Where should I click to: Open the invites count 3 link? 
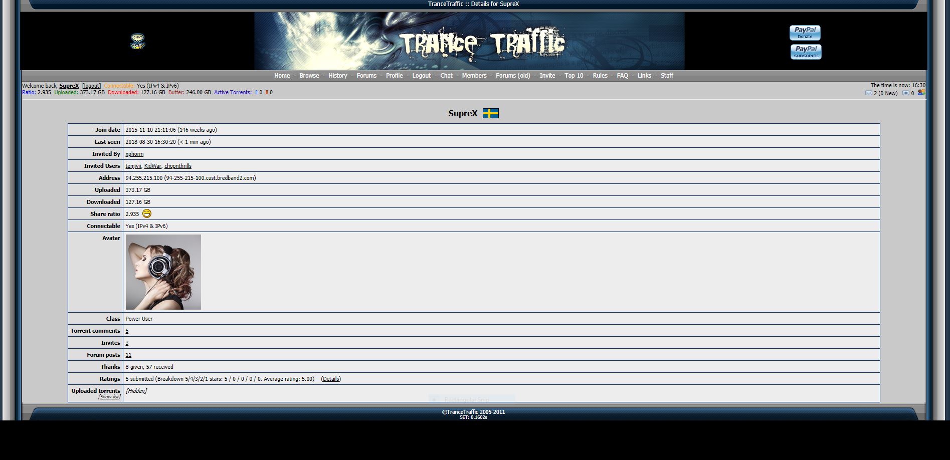click(x=127, y=343)
